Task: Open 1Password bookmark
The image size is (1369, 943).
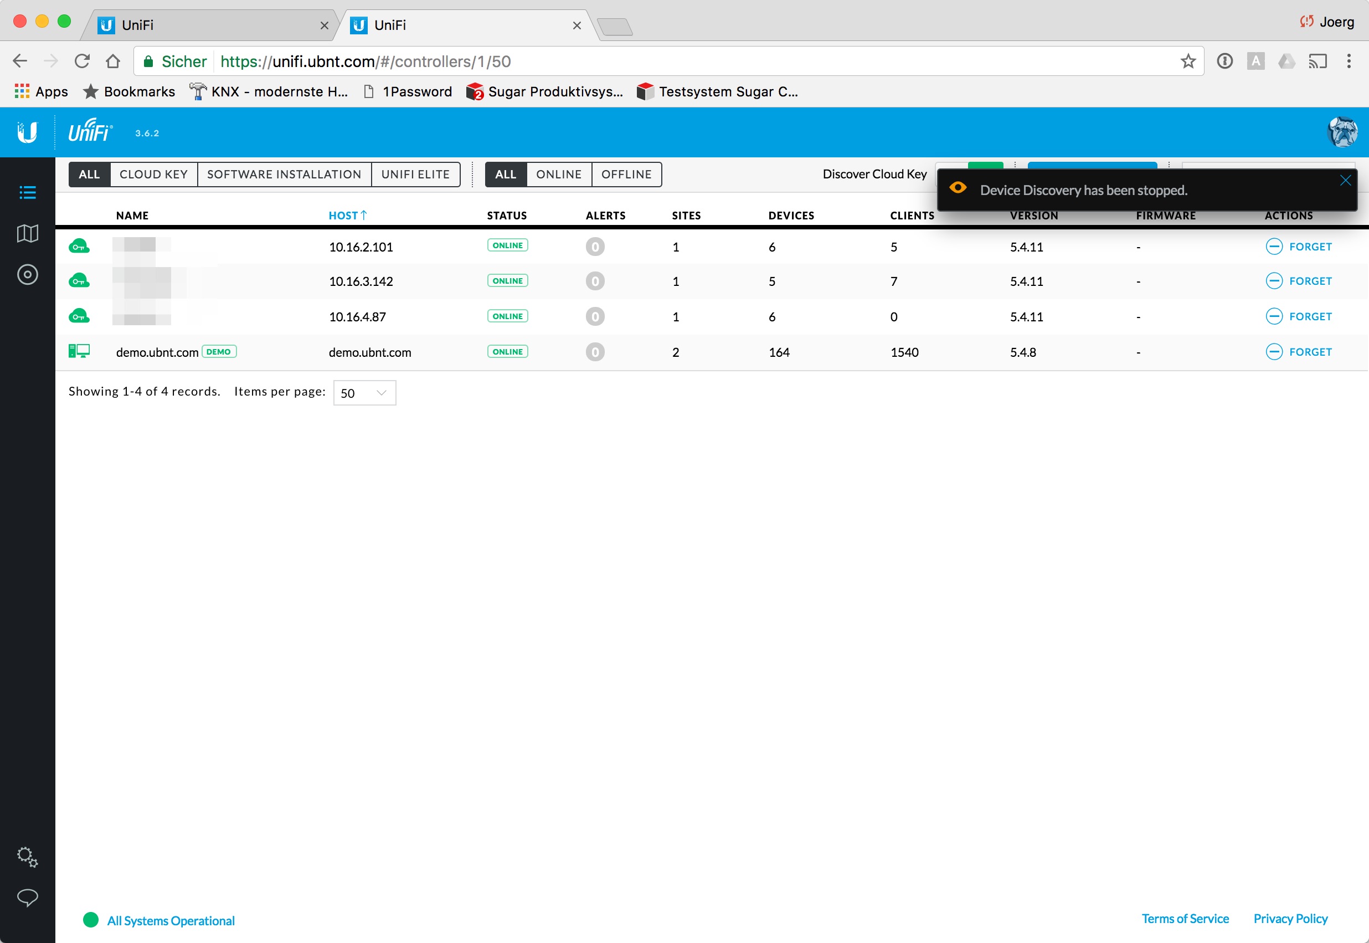Action: (x=408, y=91)
